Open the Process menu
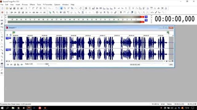 point(25,5)
